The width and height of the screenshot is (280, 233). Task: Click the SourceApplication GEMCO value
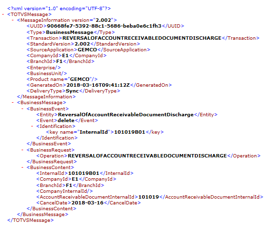pyautogui.click(x=87, y=50)
